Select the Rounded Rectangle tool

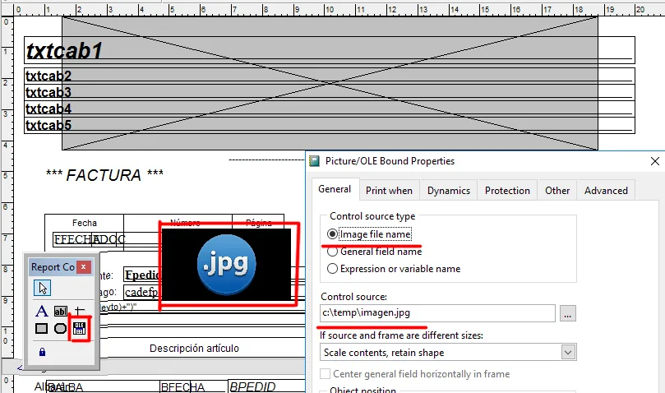click(61, 330)
